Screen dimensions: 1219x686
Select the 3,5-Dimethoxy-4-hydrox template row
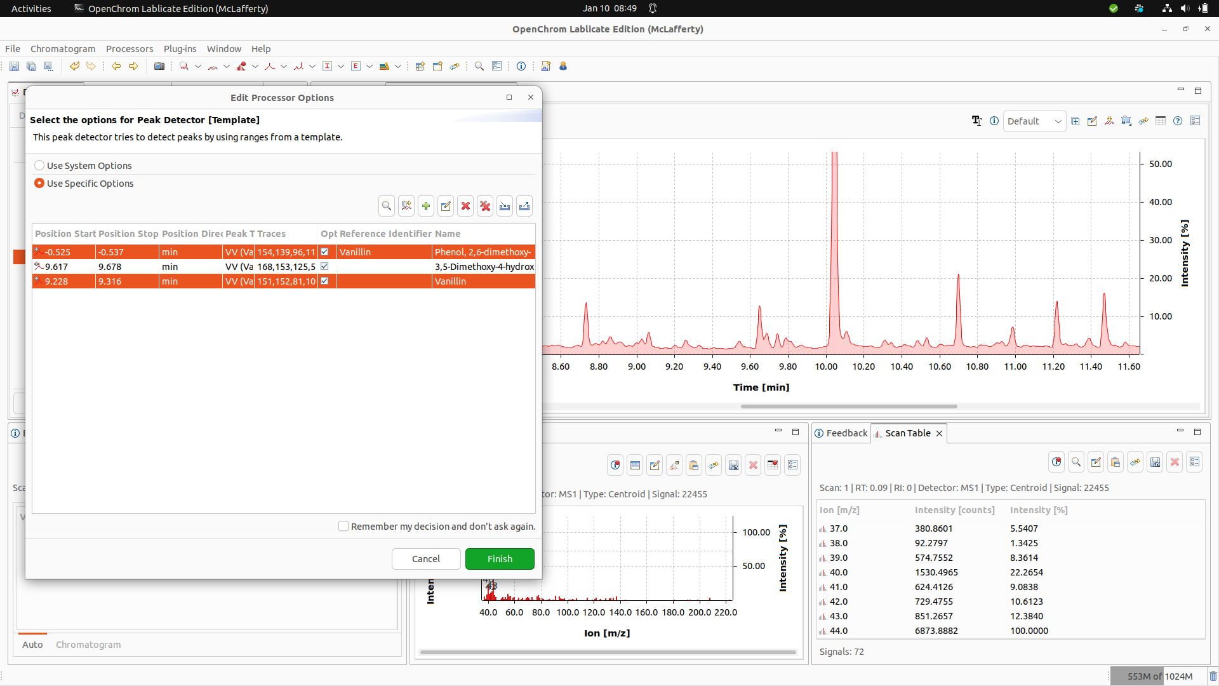pyautogui.click(x=254, y=266)
